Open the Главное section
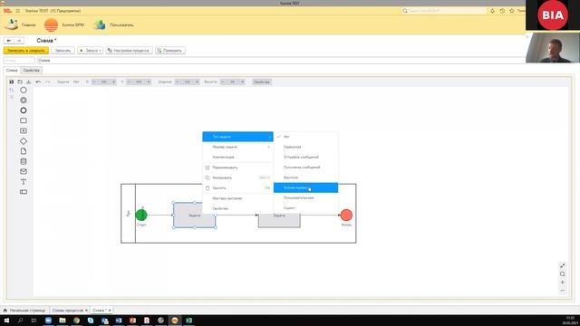 (x=20, y=24)
